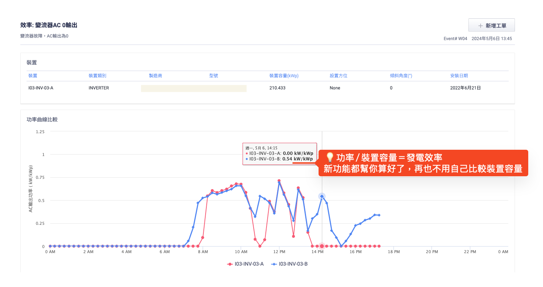Toggle I03-INV-03-B series in chart legend
This screenshot has height=287, width=543.
pyautogui.click(x=289, y=264)
